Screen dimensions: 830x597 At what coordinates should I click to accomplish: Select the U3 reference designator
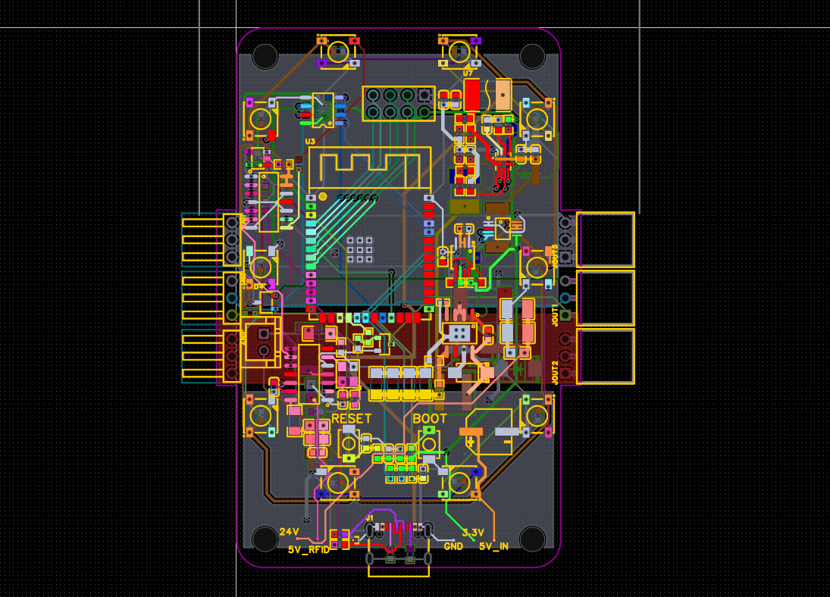(x=310, y=142)
